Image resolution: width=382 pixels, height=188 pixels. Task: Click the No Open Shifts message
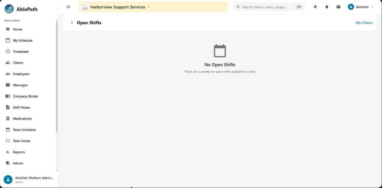[x=220, y=64]
